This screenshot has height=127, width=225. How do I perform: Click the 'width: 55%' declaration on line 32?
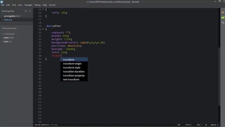60,36
